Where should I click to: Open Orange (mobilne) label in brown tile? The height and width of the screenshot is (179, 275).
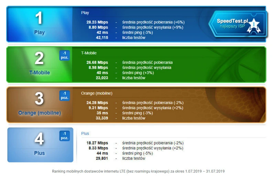[x=39, y=113]
